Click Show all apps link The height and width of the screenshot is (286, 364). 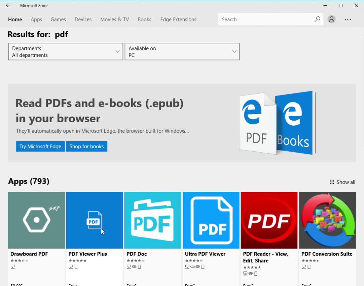342,182
